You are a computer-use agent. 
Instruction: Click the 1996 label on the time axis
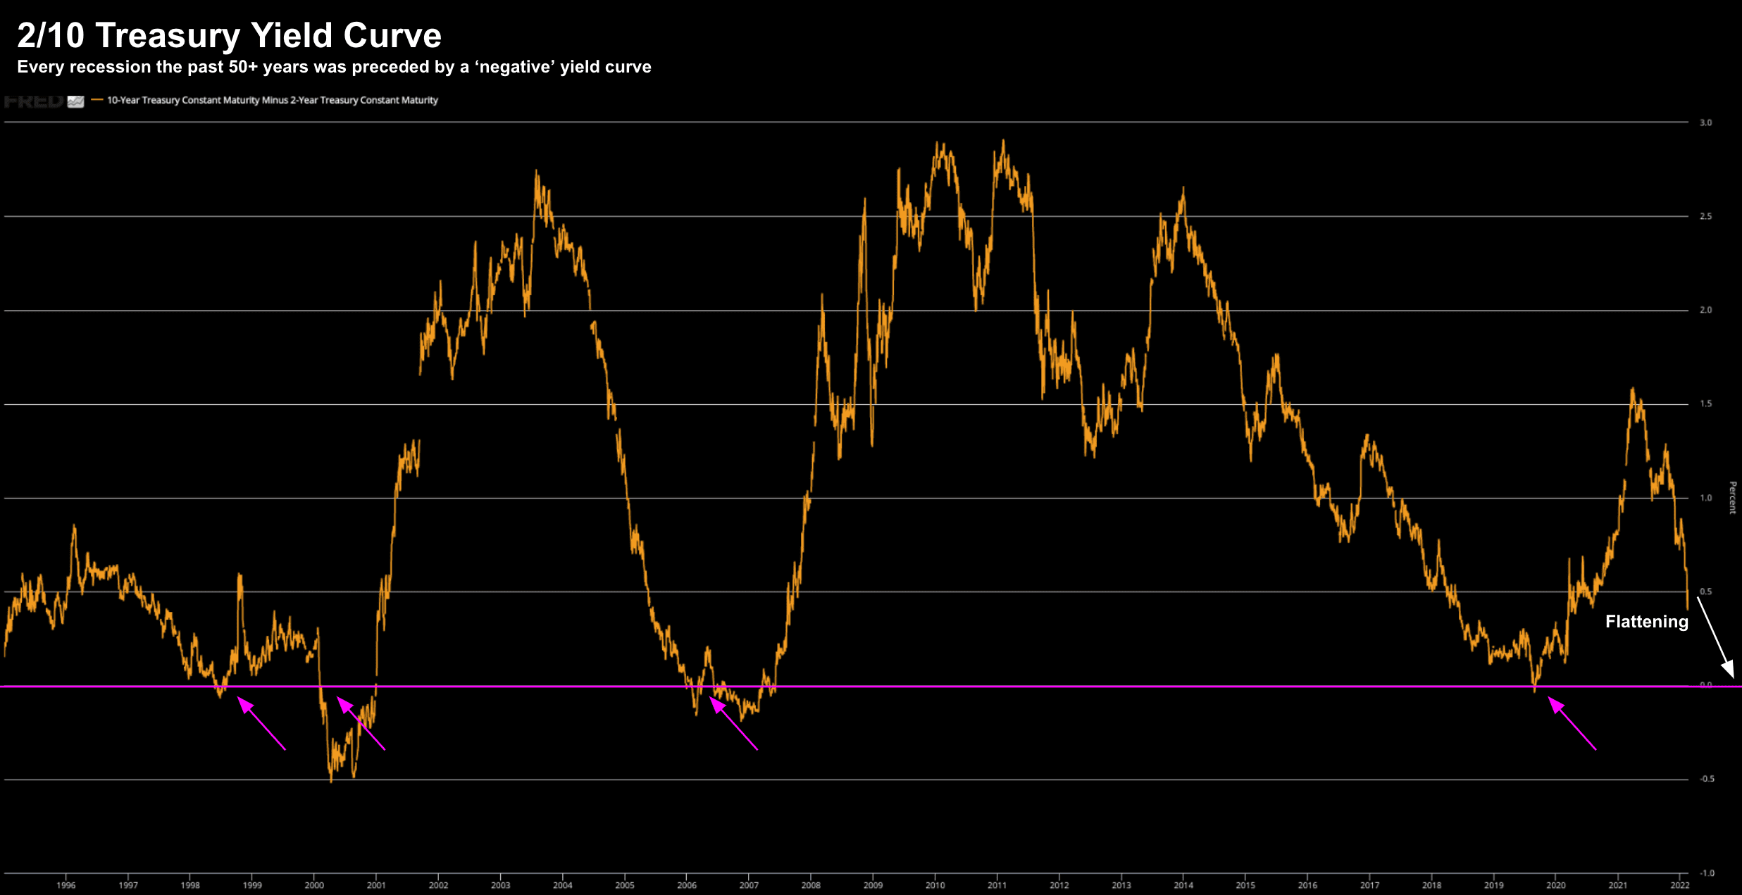(x=66, y=885)
